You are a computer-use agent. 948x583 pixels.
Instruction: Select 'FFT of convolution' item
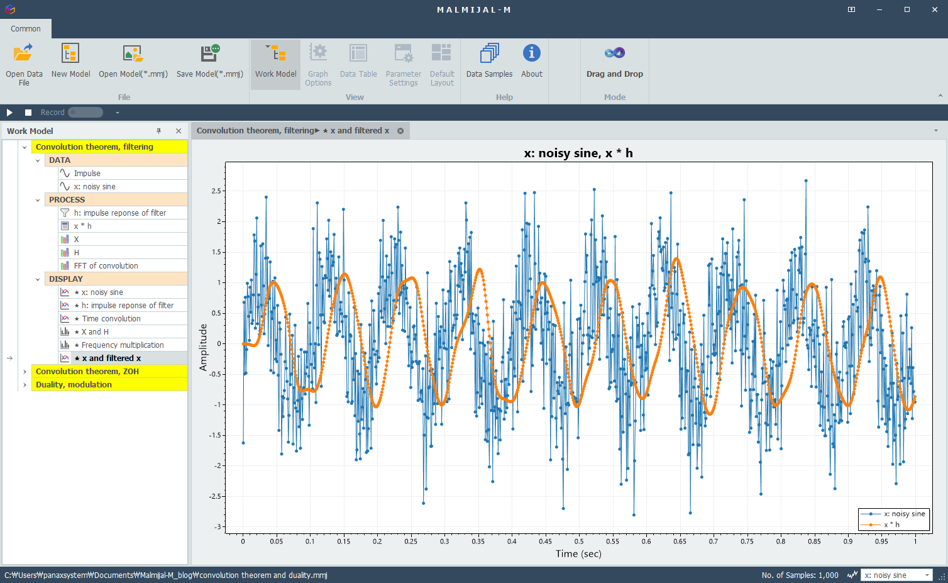click(123, 266)
